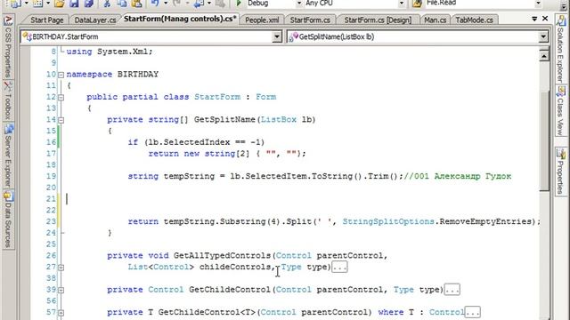Open the Toolbox side panel
This screenshot has height=320, width=570.
[8, 100]
